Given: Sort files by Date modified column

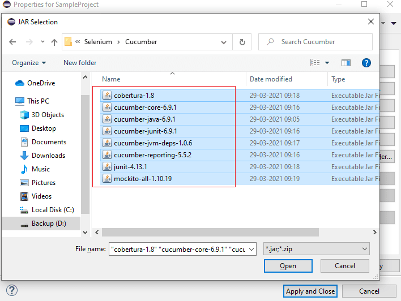Looking at the screenshot, I should click(x=271, y=79).
